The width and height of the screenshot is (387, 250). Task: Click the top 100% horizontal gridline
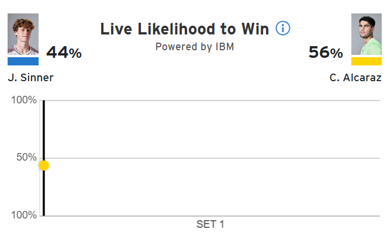point(210,100)
